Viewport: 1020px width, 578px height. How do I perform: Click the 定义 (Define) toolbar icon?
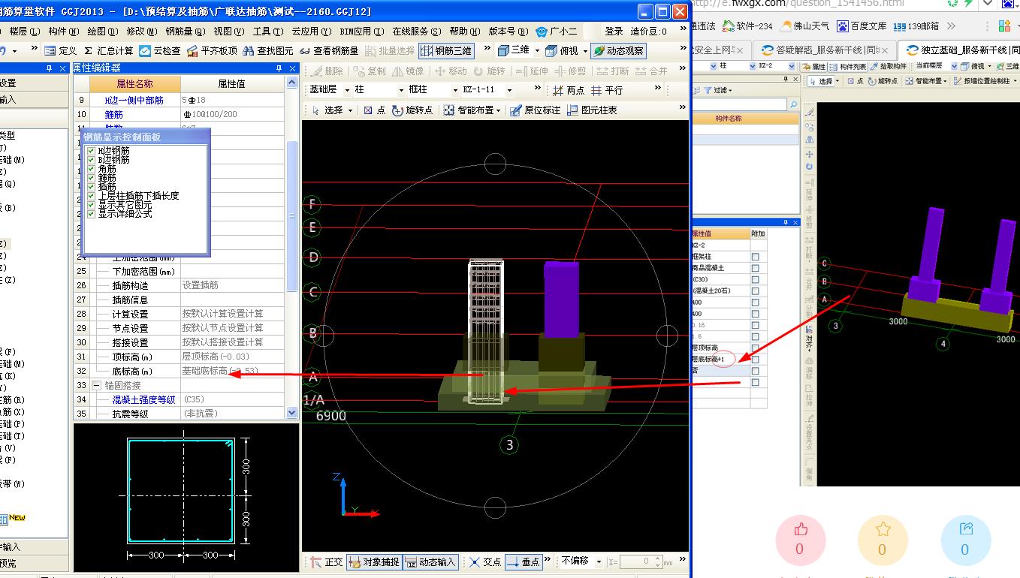tap(61, 51)
